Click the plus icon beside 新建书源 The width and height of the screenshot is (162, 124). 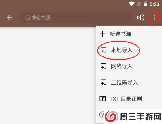102,34
